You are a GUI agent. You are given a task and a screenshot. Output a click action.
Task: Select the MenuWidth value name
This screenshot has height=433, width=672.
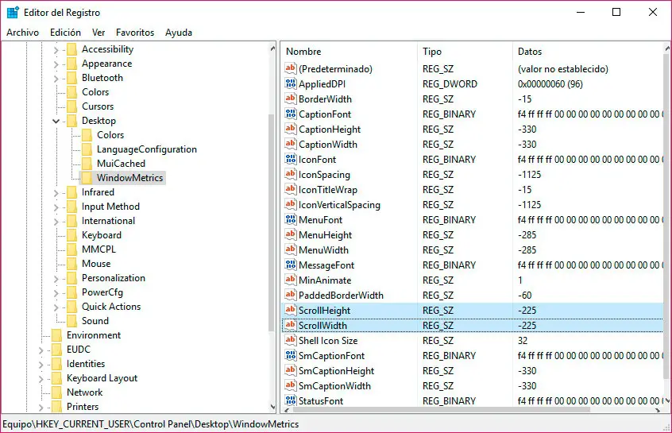pyautogui.click(x=323, y=250)
